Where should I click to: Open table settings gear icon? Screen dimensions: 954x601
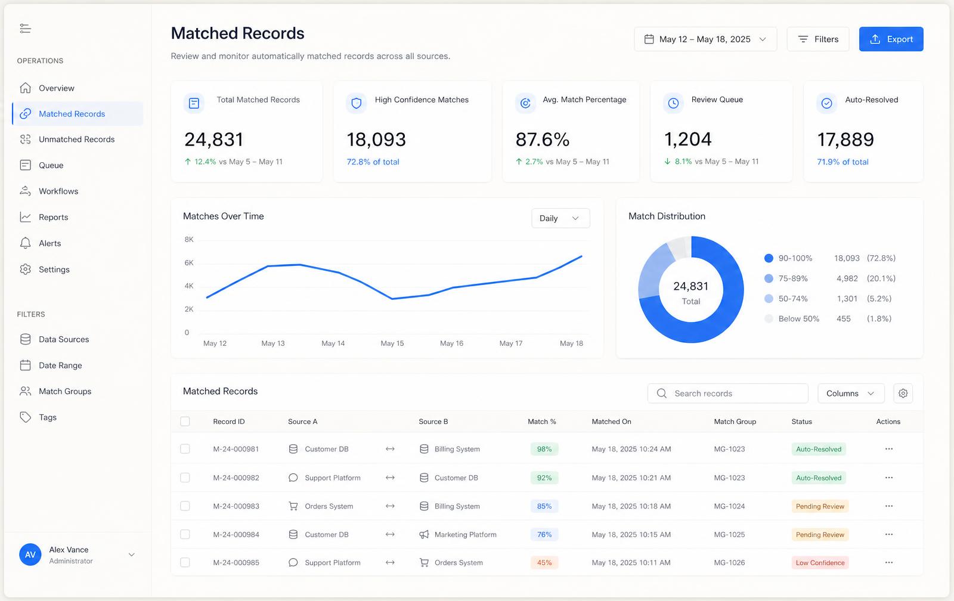[x=903, y=394]
